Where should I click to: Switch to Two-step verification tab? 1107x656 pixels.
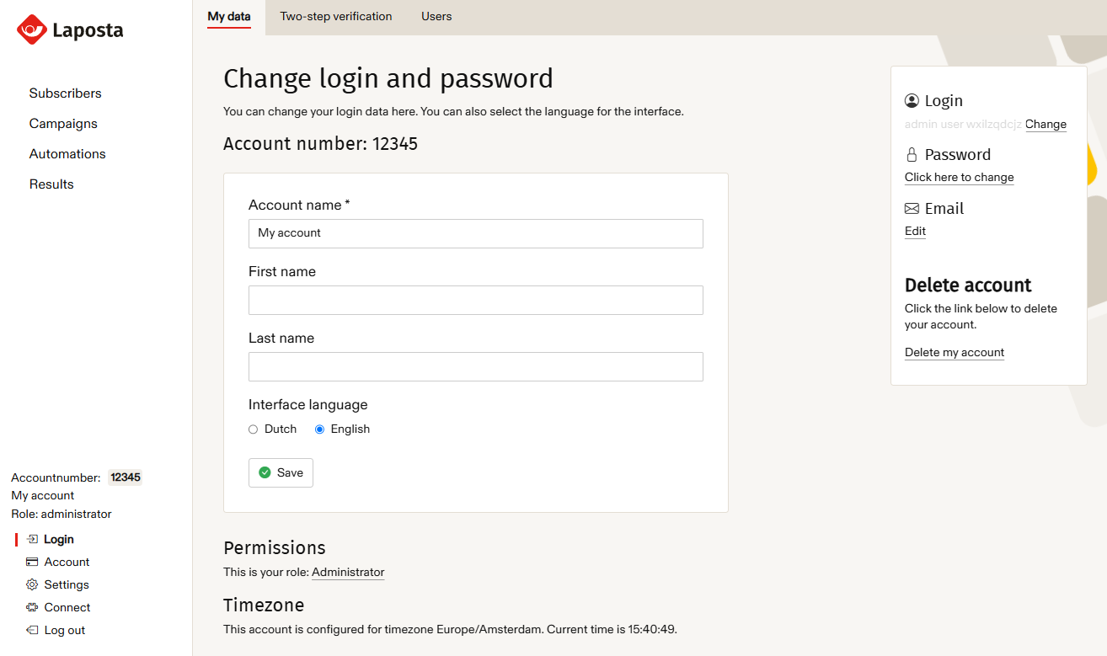click(336, 16)
